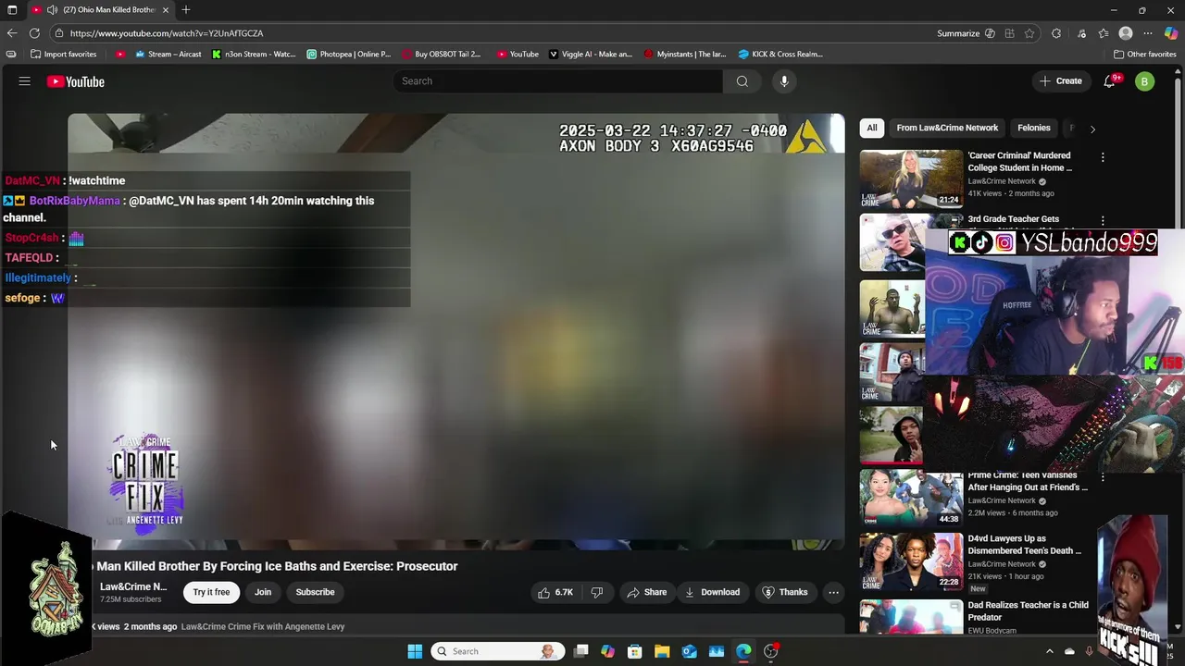Open Import favorites bookmark
Image resolution: width=1185 pixels, height=666 pixels.
[x=63, y=54]
